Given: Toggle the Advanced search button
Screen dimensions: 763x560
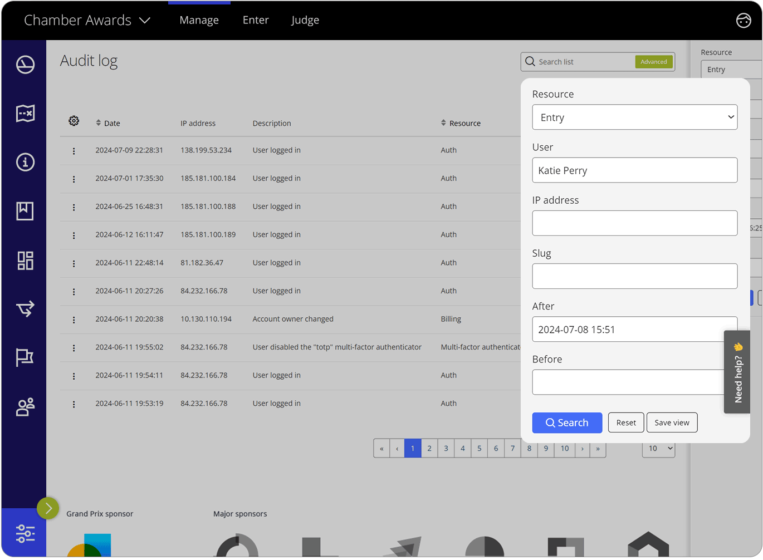Looking at the screenshot, I should [x=653, y=62].
